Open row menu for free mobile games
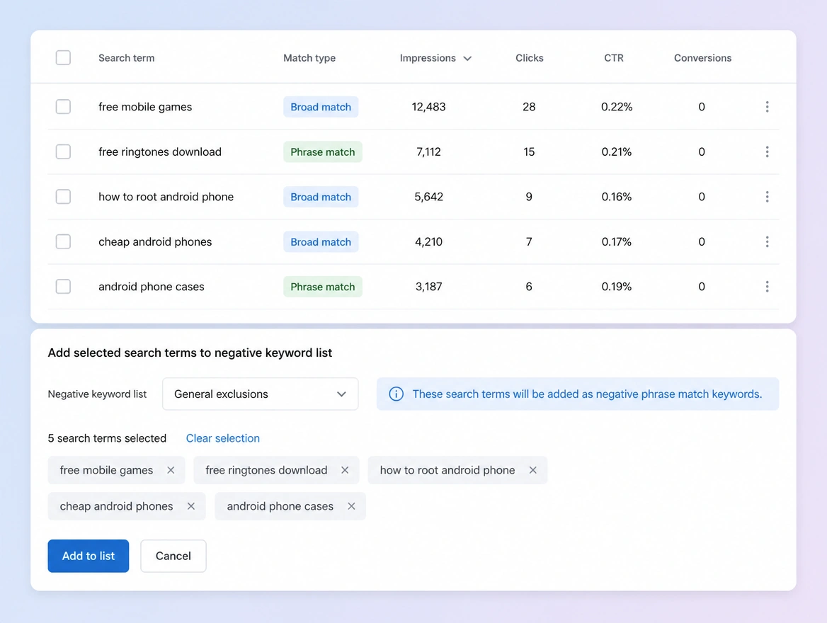The width and height of the screenshot is (827, 623). tap(767, 107)
